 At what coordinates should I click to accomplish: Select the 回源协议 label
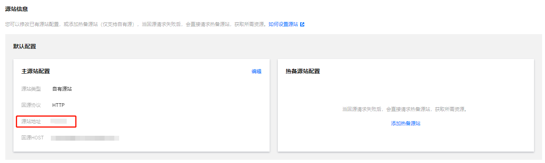(x=31, y=105)
